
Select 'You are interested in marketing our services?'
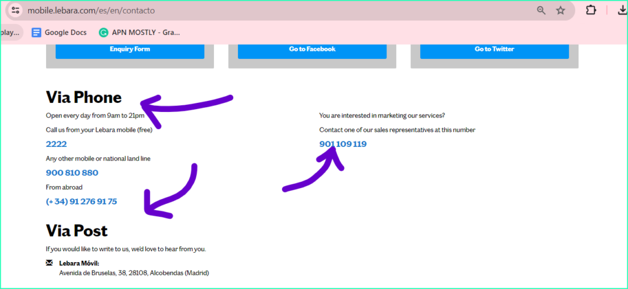(x=382, y=116)
